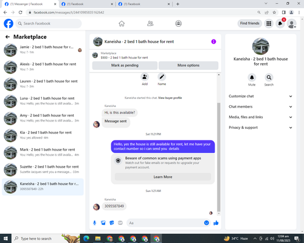Click the chat message scrollbar
Screen dimensions: 304x243
click(219, 157)
